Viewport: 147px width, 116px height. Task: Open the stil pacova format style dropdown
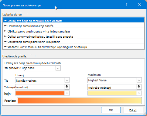coord(58,68)
